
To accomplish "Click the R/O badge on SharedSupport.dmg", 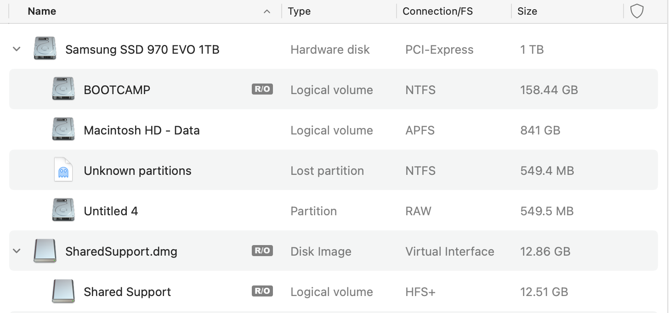I will click(x=262, y=251).
